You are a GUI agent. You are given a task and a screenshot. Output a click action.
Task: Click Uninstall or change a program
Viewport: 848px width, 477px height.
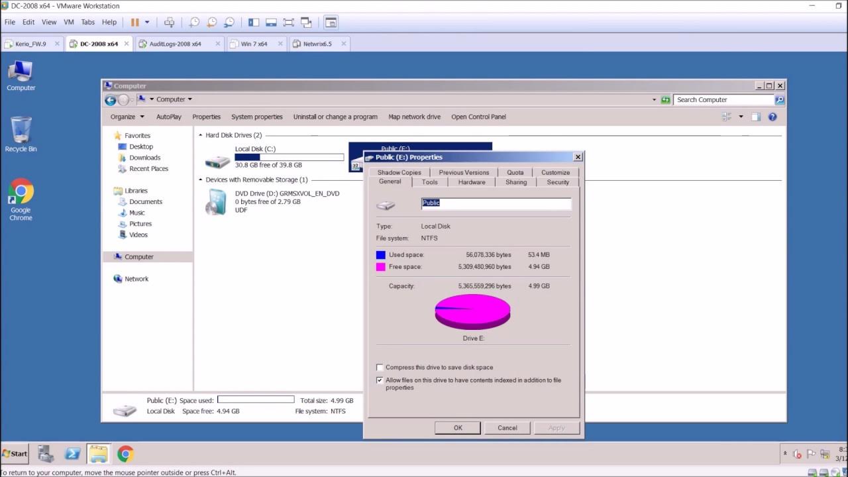335,117
